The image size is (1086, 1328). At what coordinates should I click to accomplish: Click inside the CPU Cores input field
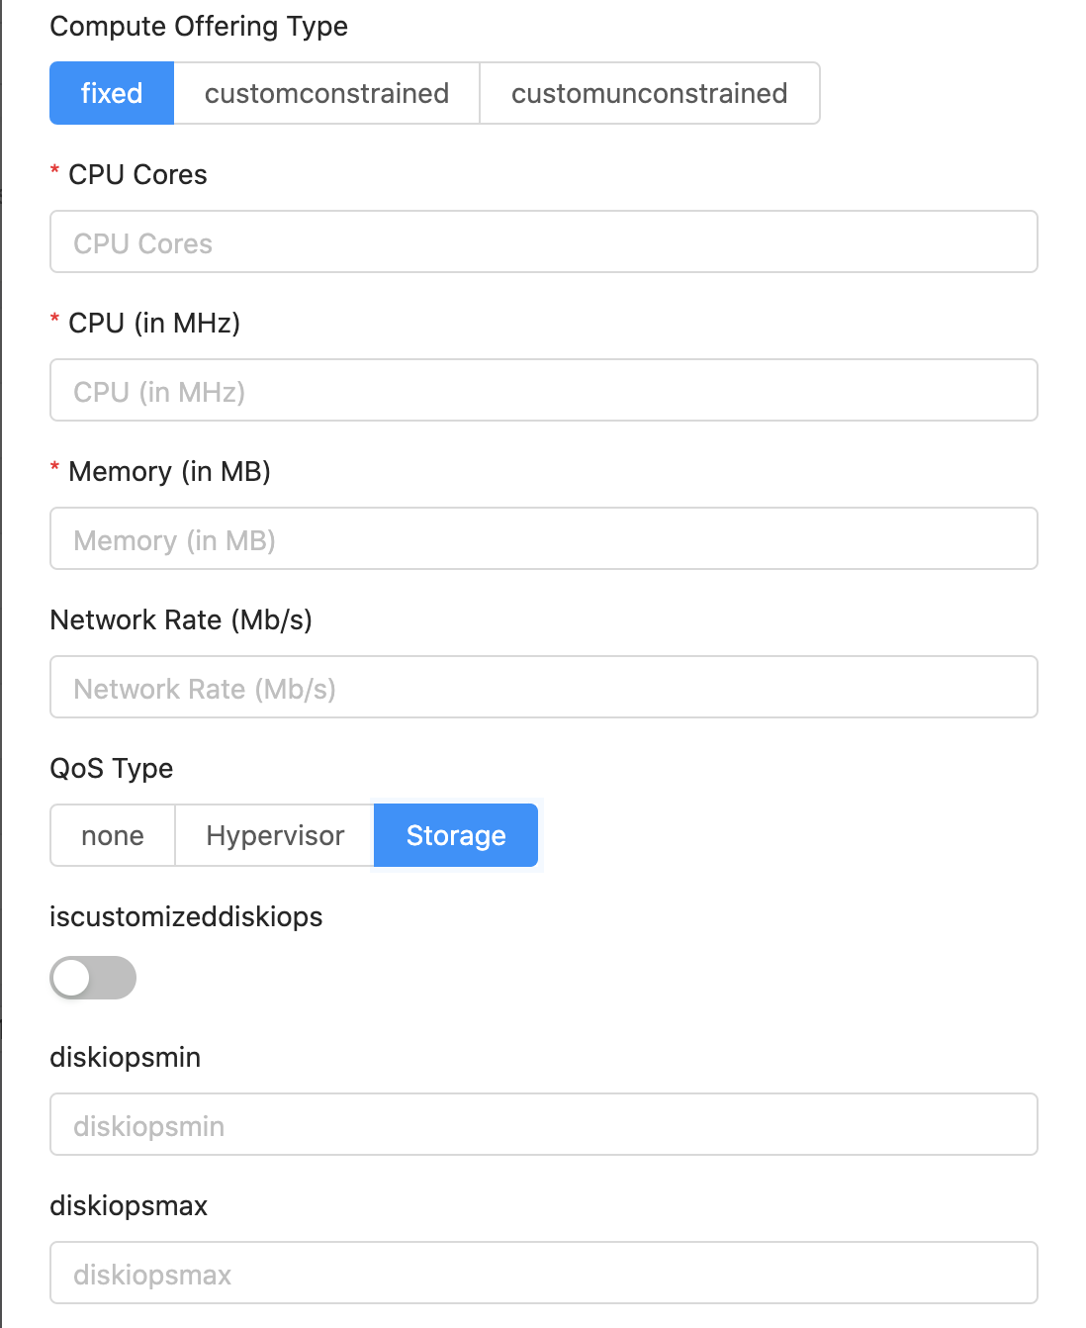(x=543, y=241)
